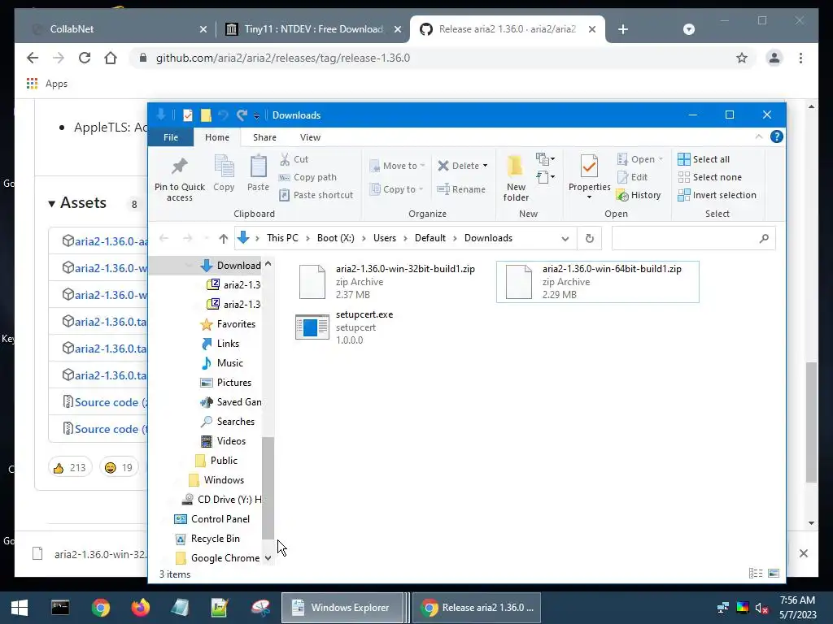Viewport: 833px width, 624px height.
Task: Click Paste shortcut in the ribbon
Action: 316,195
